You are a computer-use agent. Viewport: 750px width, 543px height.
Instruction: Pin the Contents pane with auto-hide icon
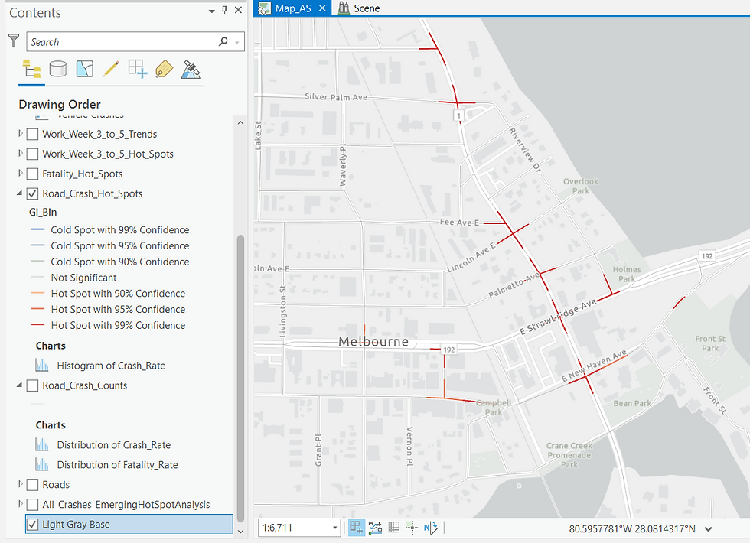[x=225, y=10]
